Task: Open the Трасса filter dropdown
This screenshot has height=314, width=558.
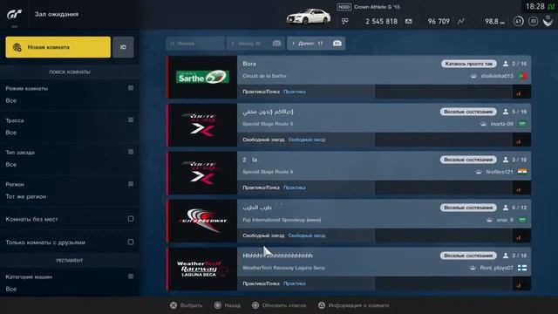Action: [x=70, y=126]
